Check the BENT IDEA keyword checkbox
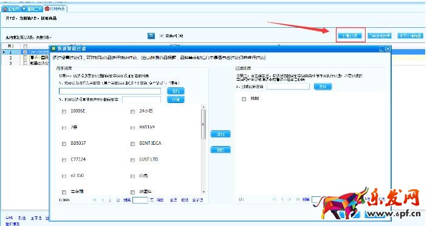The width and height of the screenshot is (427, 226). tap(132, 144)
